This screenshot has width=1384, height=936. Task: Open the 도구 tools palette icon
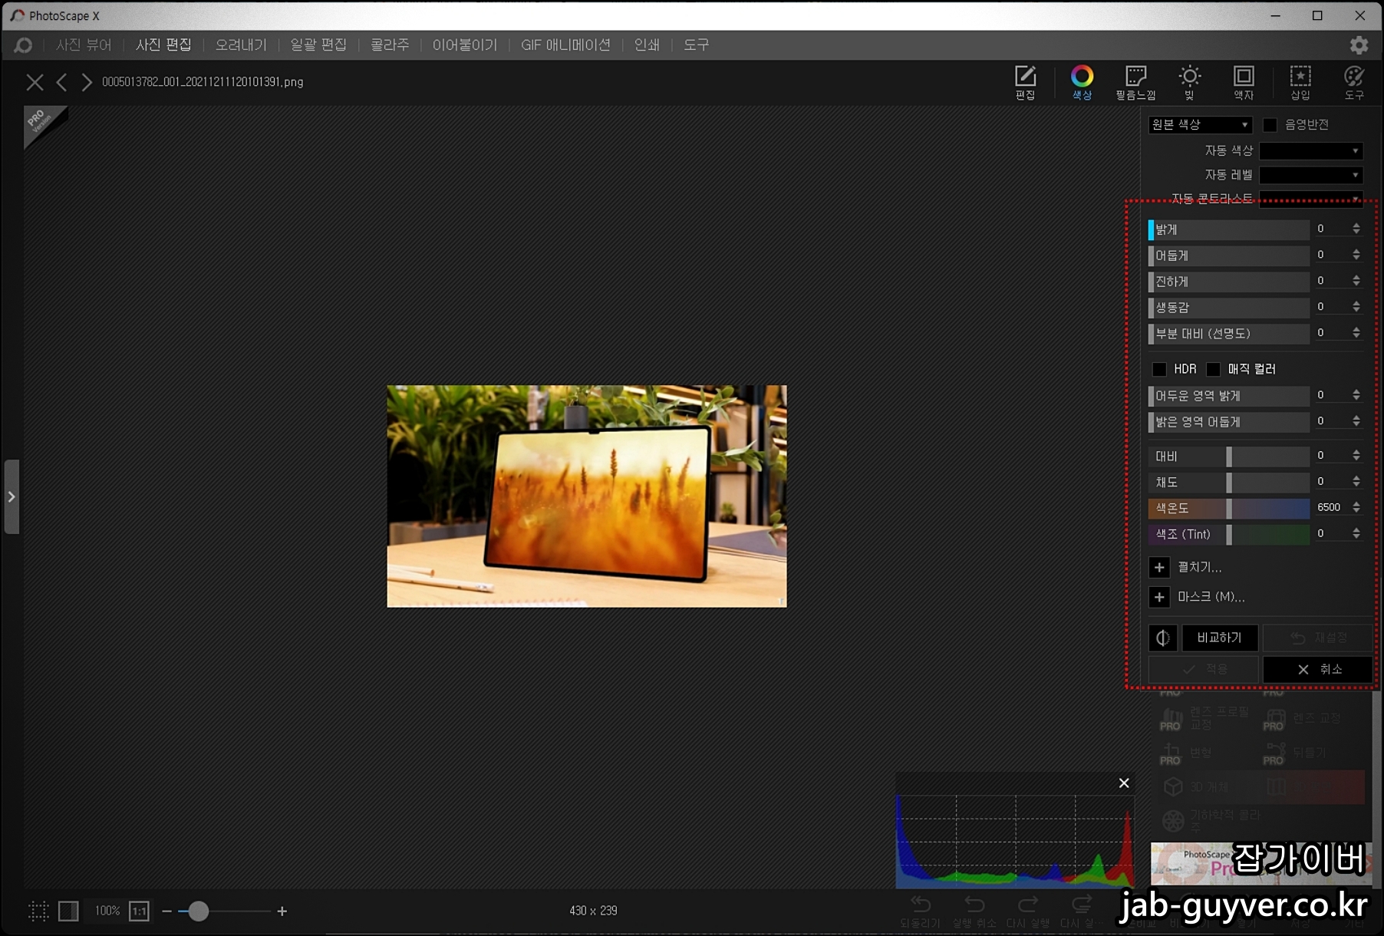coord(1354,82)
